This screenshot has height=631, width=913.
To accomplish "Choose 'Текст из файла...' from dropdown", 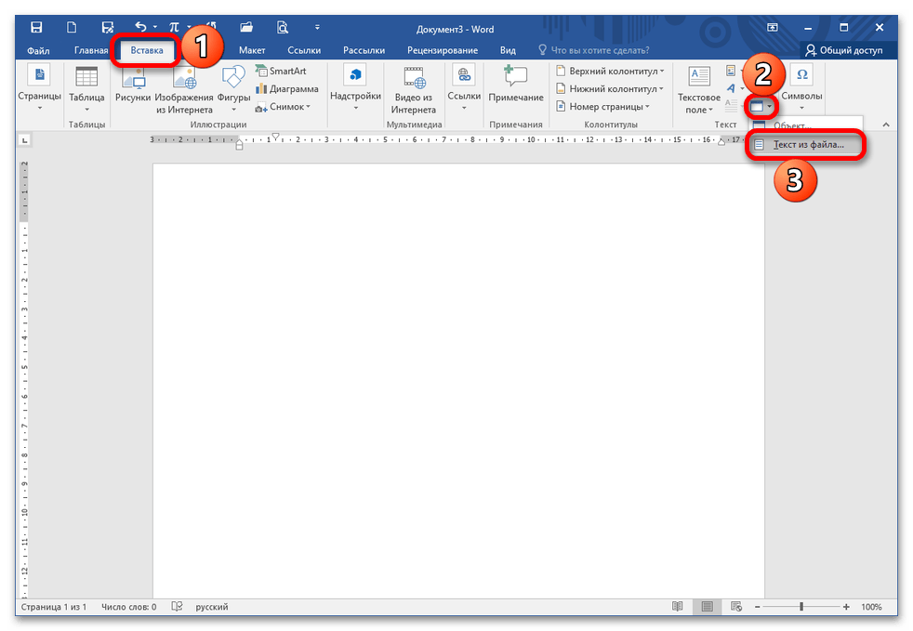I will [807, 146].
